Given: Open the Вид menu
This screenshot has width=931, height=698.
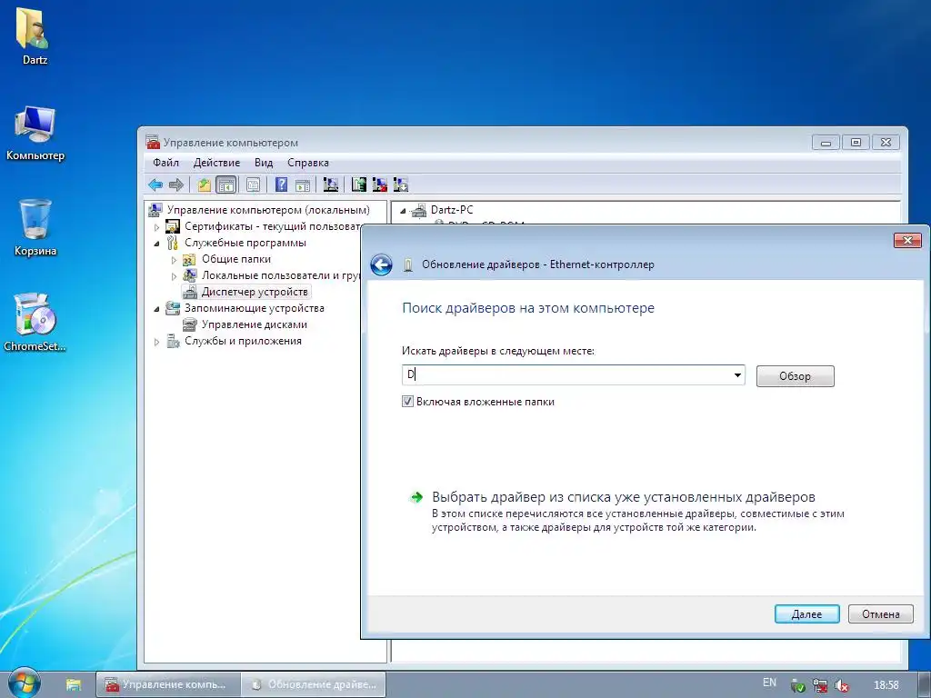Looking at the screenshot, I should [264, 163].
